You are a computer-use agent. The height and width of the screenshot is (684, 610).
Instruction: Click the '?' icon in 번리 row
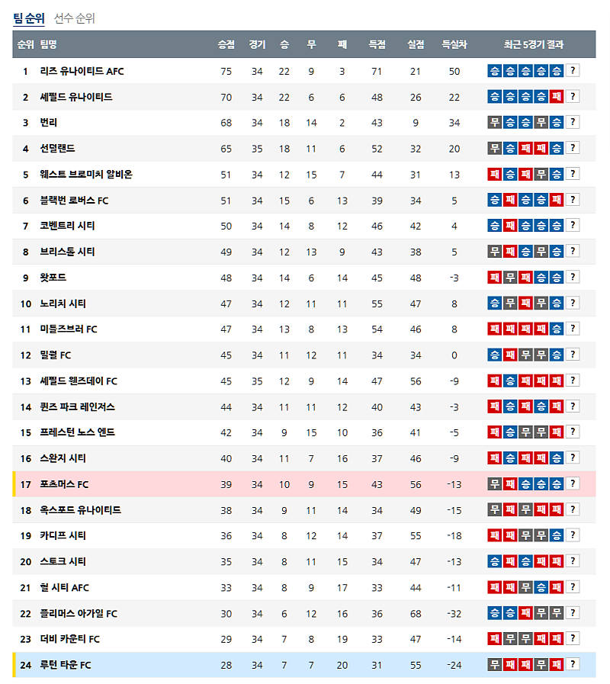(573, 122)
